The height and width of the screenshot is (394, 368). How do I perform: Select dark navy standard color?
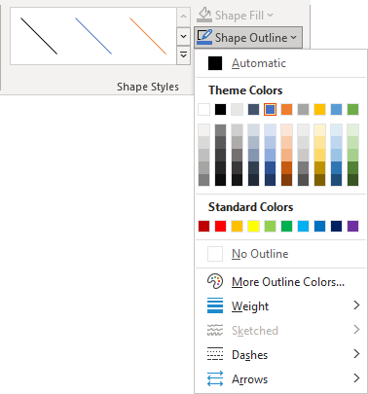pos(336,226)
